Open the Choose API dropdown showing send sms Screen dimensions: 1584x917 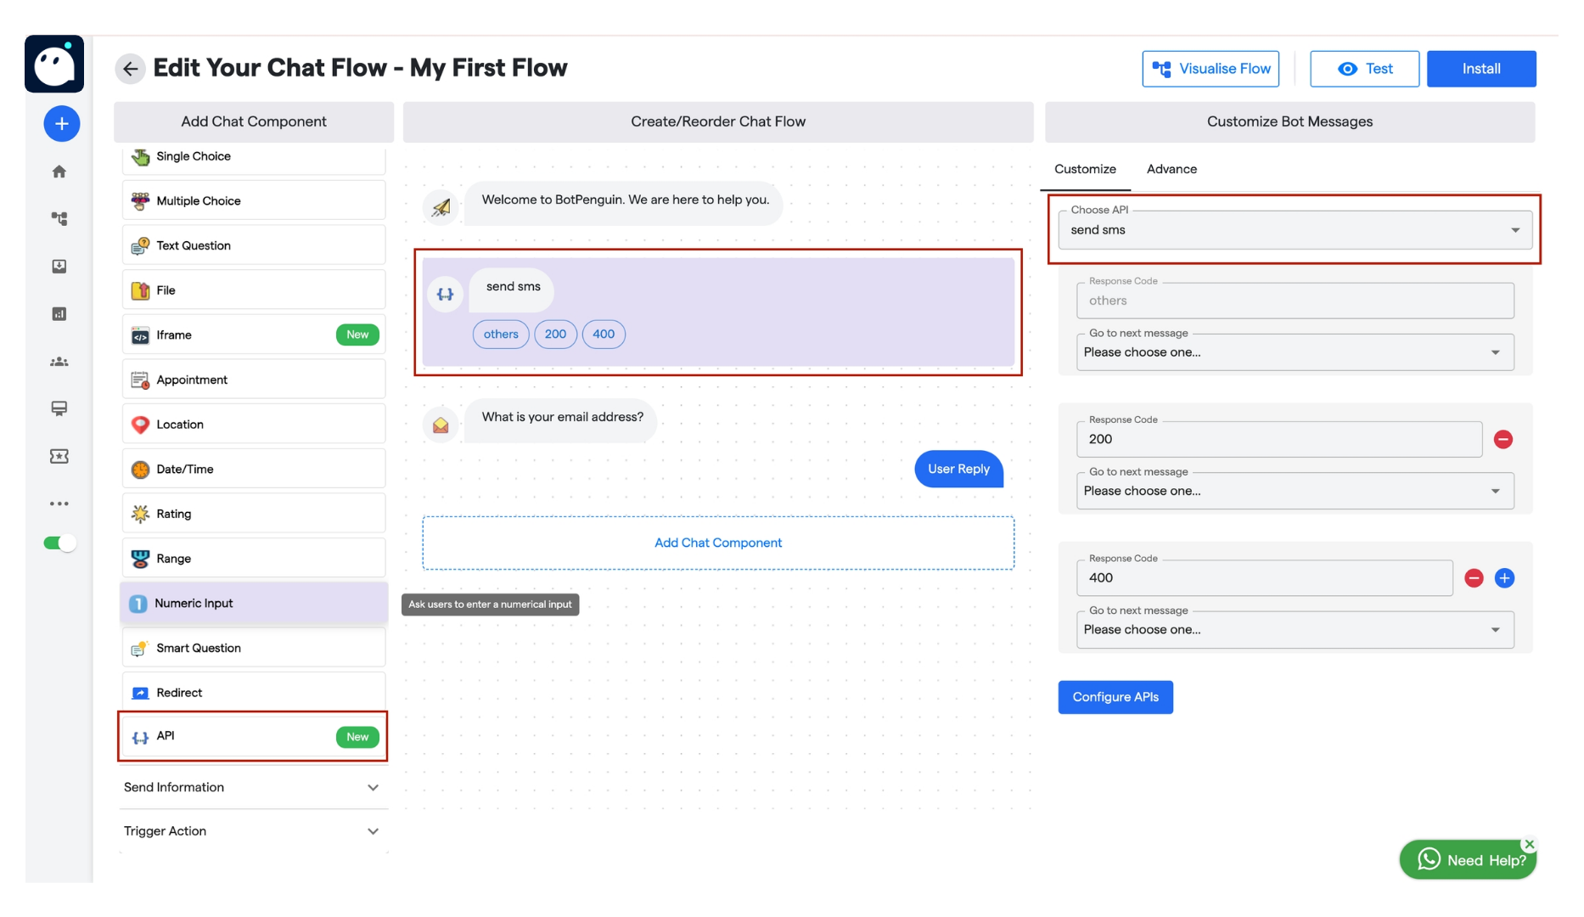[1294, 229]
